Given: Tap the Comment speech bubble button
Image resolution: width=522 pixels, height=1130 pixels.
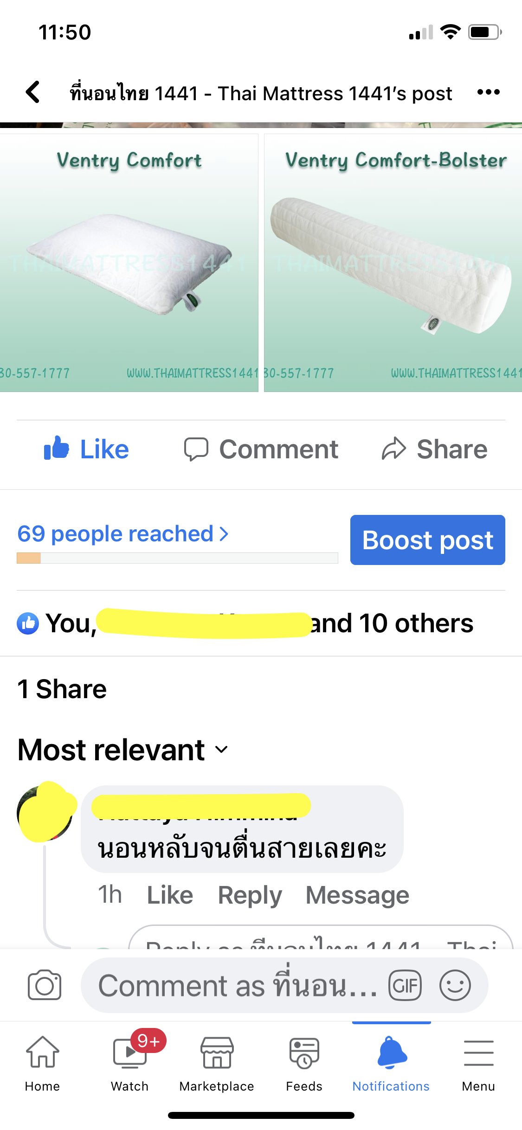Looking at the screenshot, I should click(261, 449).
